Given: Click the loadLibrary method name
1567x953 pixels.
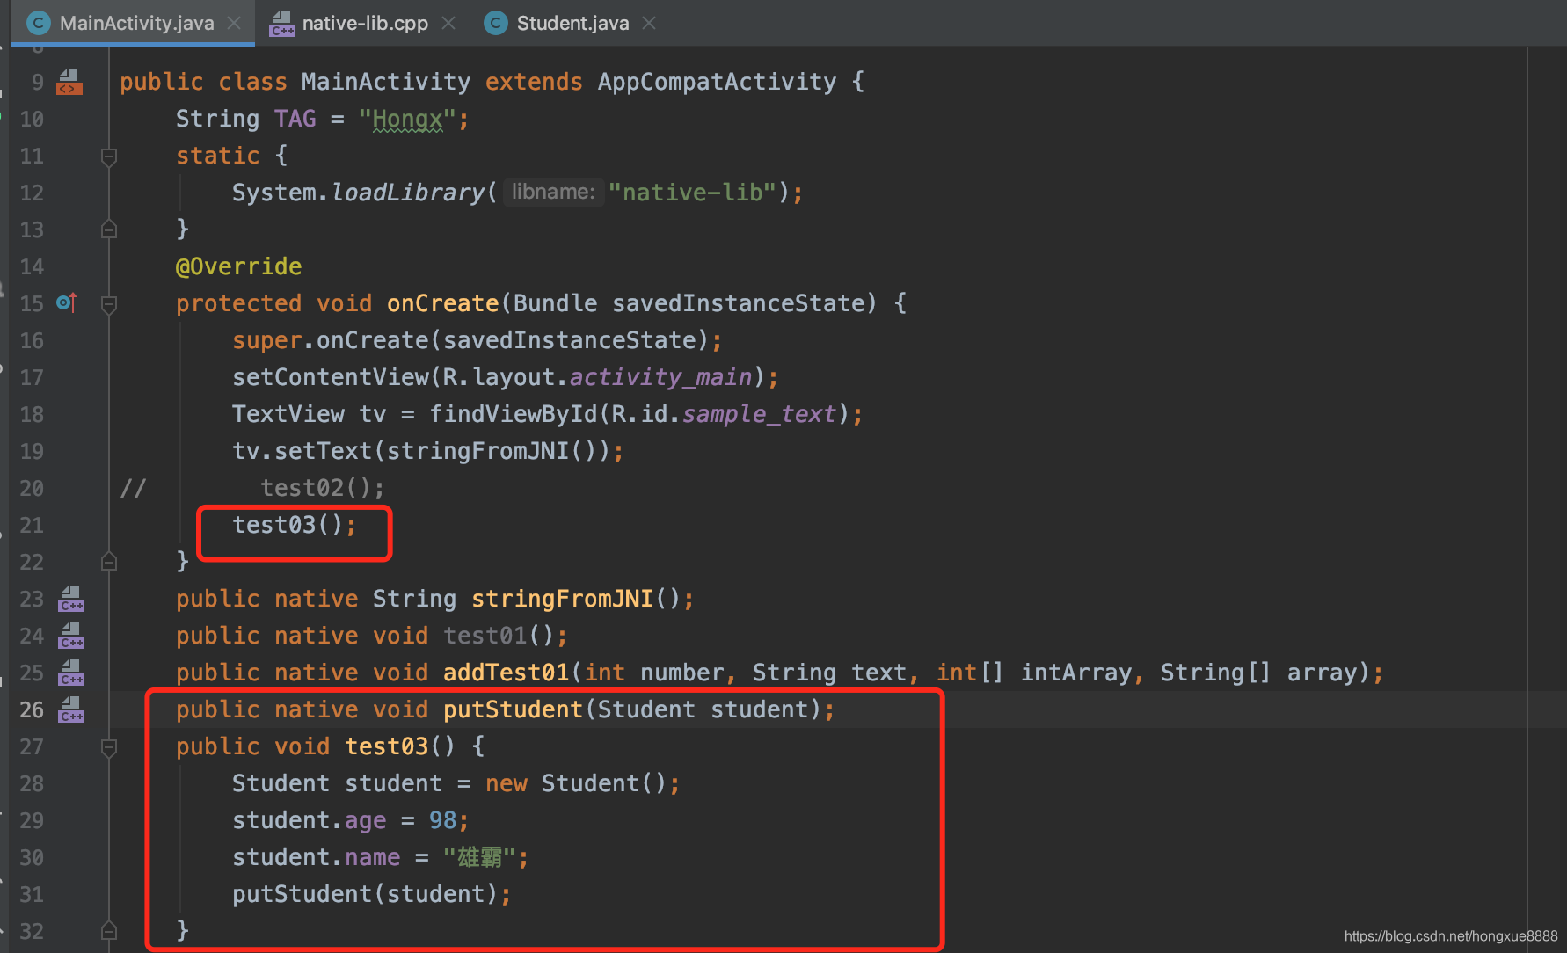Looking at the screenshot, I should (x=408, y=193).
